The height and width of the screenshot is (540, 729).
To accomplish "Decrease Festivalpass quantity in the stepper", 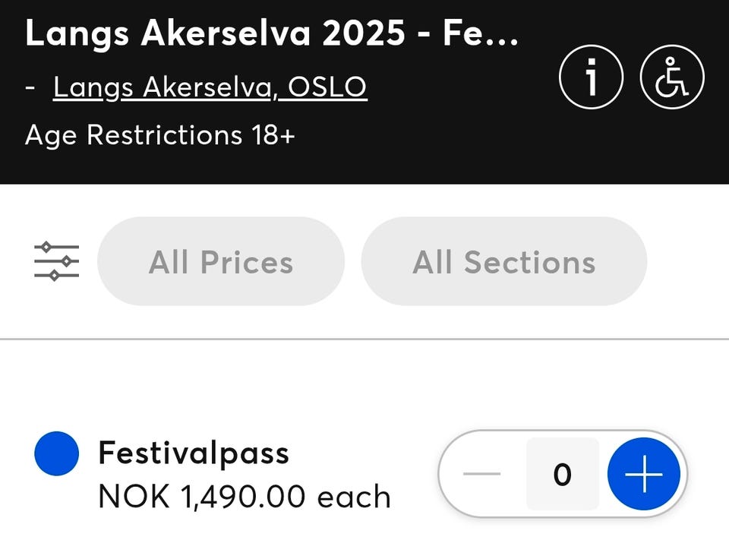I will coord(481,475).
